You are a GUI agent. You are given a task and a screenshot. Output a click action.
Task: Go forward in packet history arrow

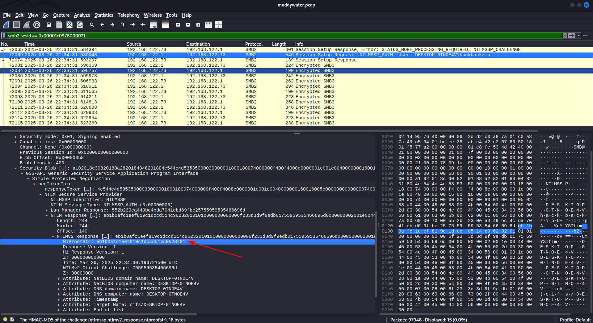click(112, 25)
